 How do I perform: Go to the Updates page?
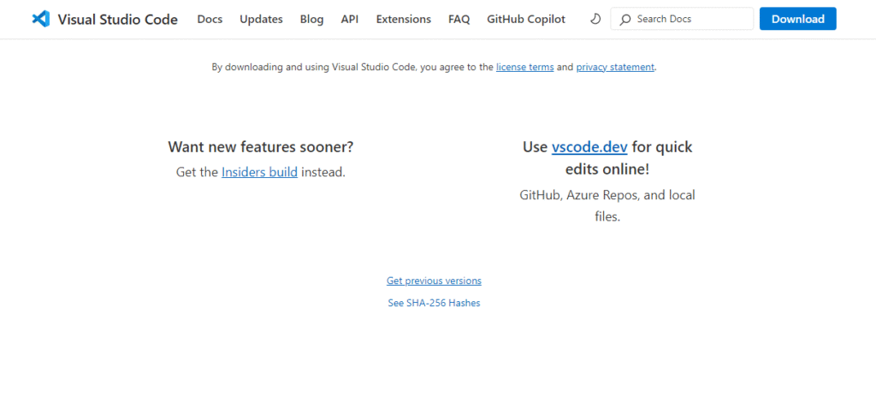point(261,19)
